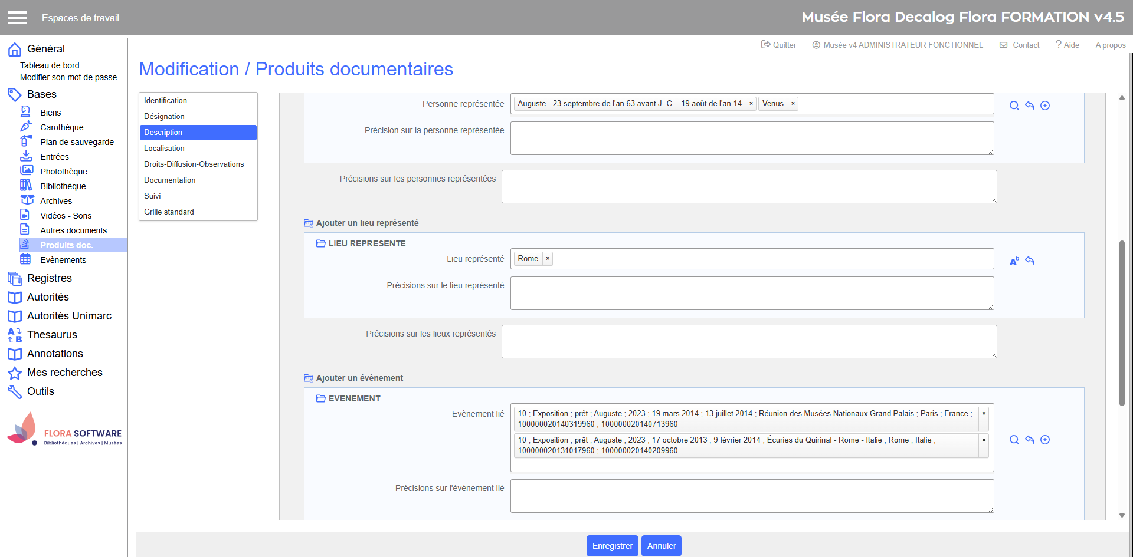Viewport: 1133px width, 557px height.
Task: Click search icon for Personne représentée
Action: [1014, 106]
